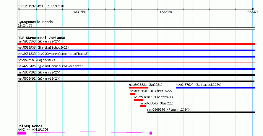Click the 133235k ruler tick label
263x136 pixels.
79,12
